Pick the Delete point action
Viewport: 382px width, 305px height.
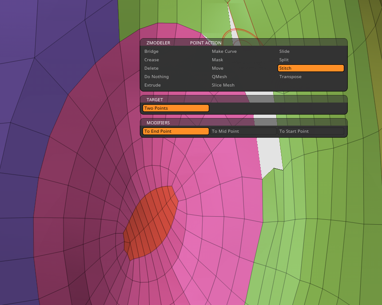tap(151, 68)
